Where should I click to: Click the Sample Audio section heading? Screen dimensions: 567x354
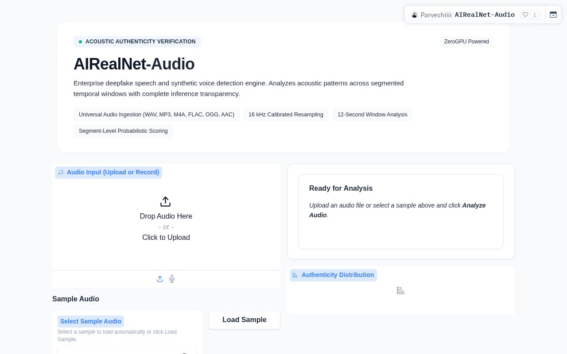point(76,299)
